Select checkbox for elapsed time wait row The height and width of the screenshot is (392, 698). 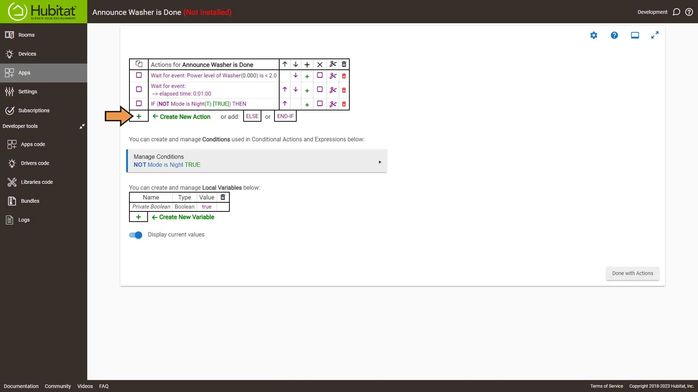tap(139, 89)
